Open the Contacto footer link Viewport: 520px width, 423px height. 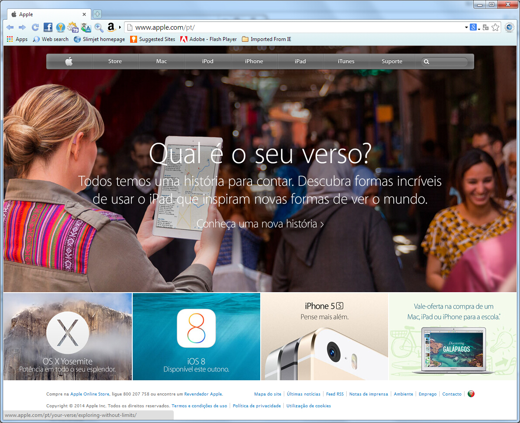coord(452,394)
